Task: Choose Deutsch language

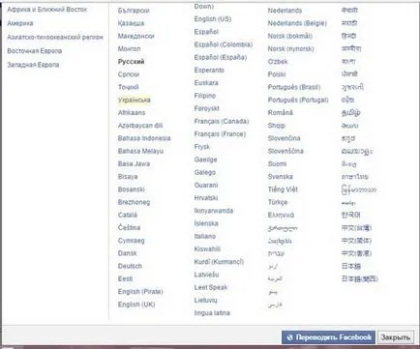Action: (x=130, y=266)
